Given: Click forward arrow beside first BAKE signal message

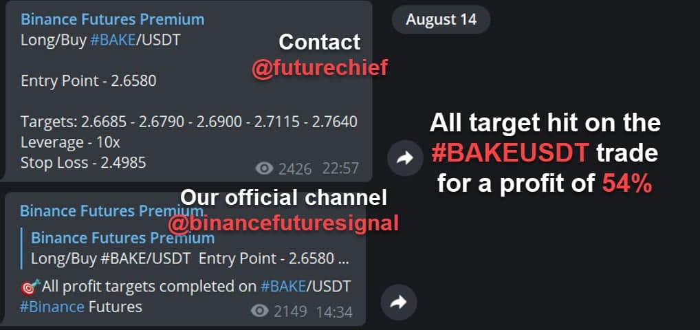Looking at the screenshot, I should pyautogui.click(x=405, y=157).
